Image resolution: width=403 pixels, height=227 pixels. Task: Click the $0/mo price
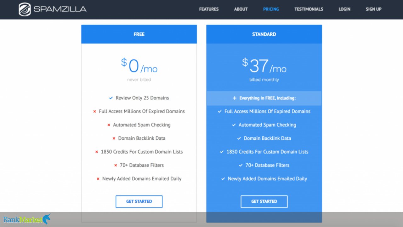[x=139, y=66]
